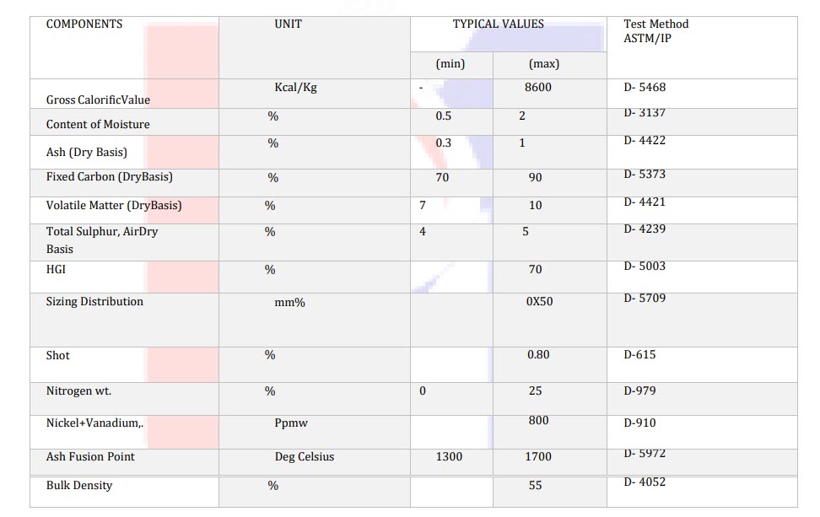The image size is (820, 517).
Task: Click the HGI row label
Action: coord(56,269)
